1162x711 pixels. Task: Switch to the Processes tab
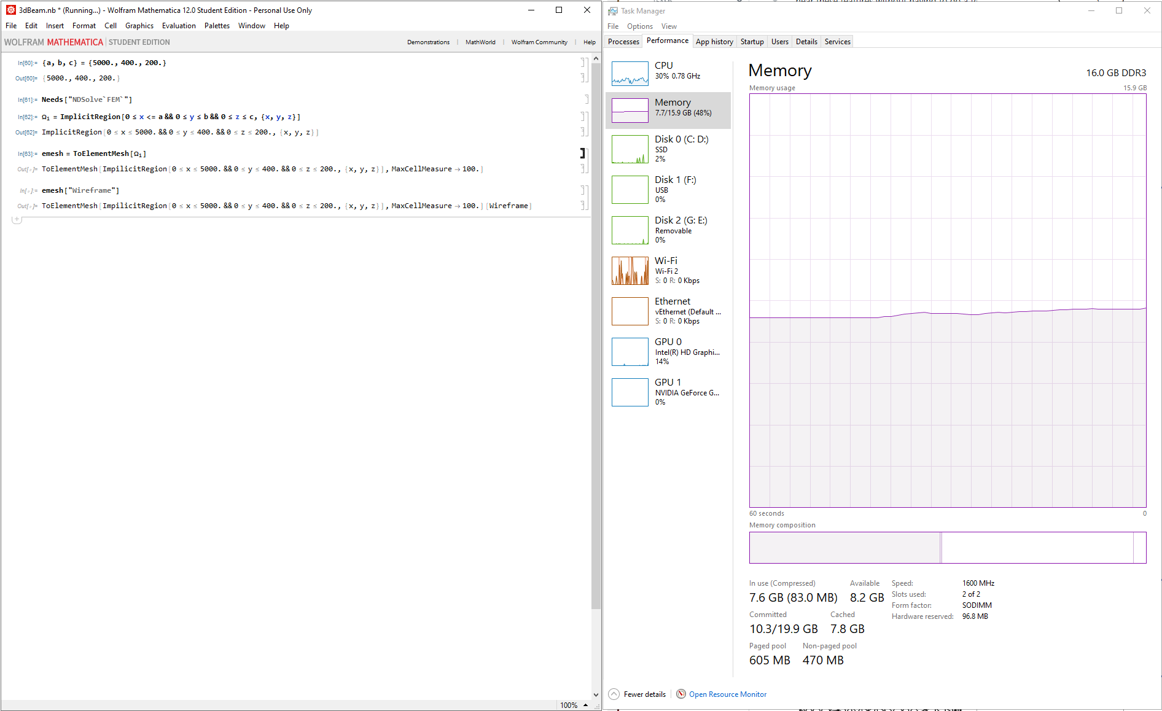tap(623, 42)
